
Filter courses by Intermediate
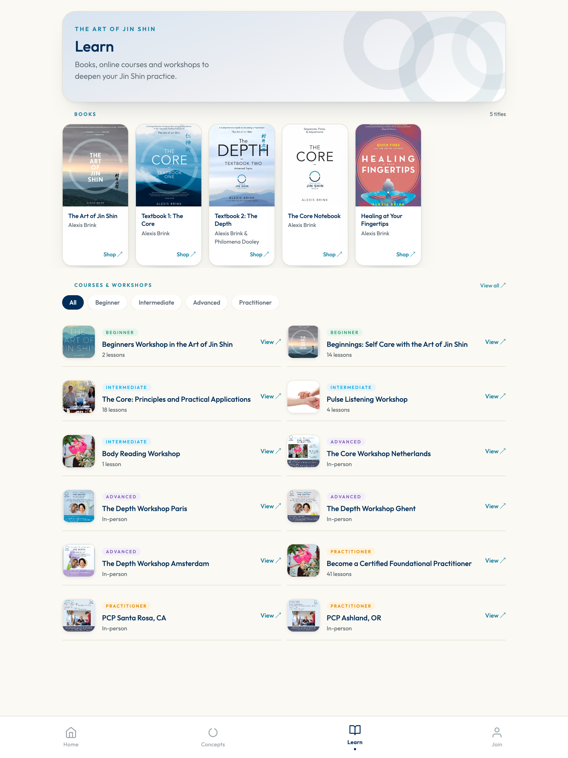[x=156, y=303]
